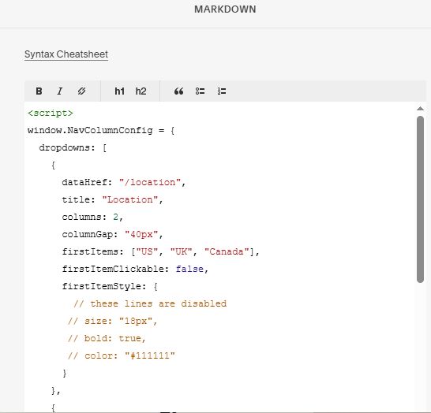Image resolution: width=431 pixels, height=413 pixels.
Task: Insert a link with the chain icon
Action: 81,91
